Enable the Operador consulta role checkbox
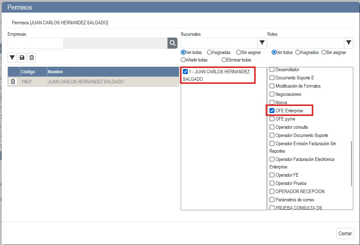Viewport: 360px width, 245px height. point(272,127)
